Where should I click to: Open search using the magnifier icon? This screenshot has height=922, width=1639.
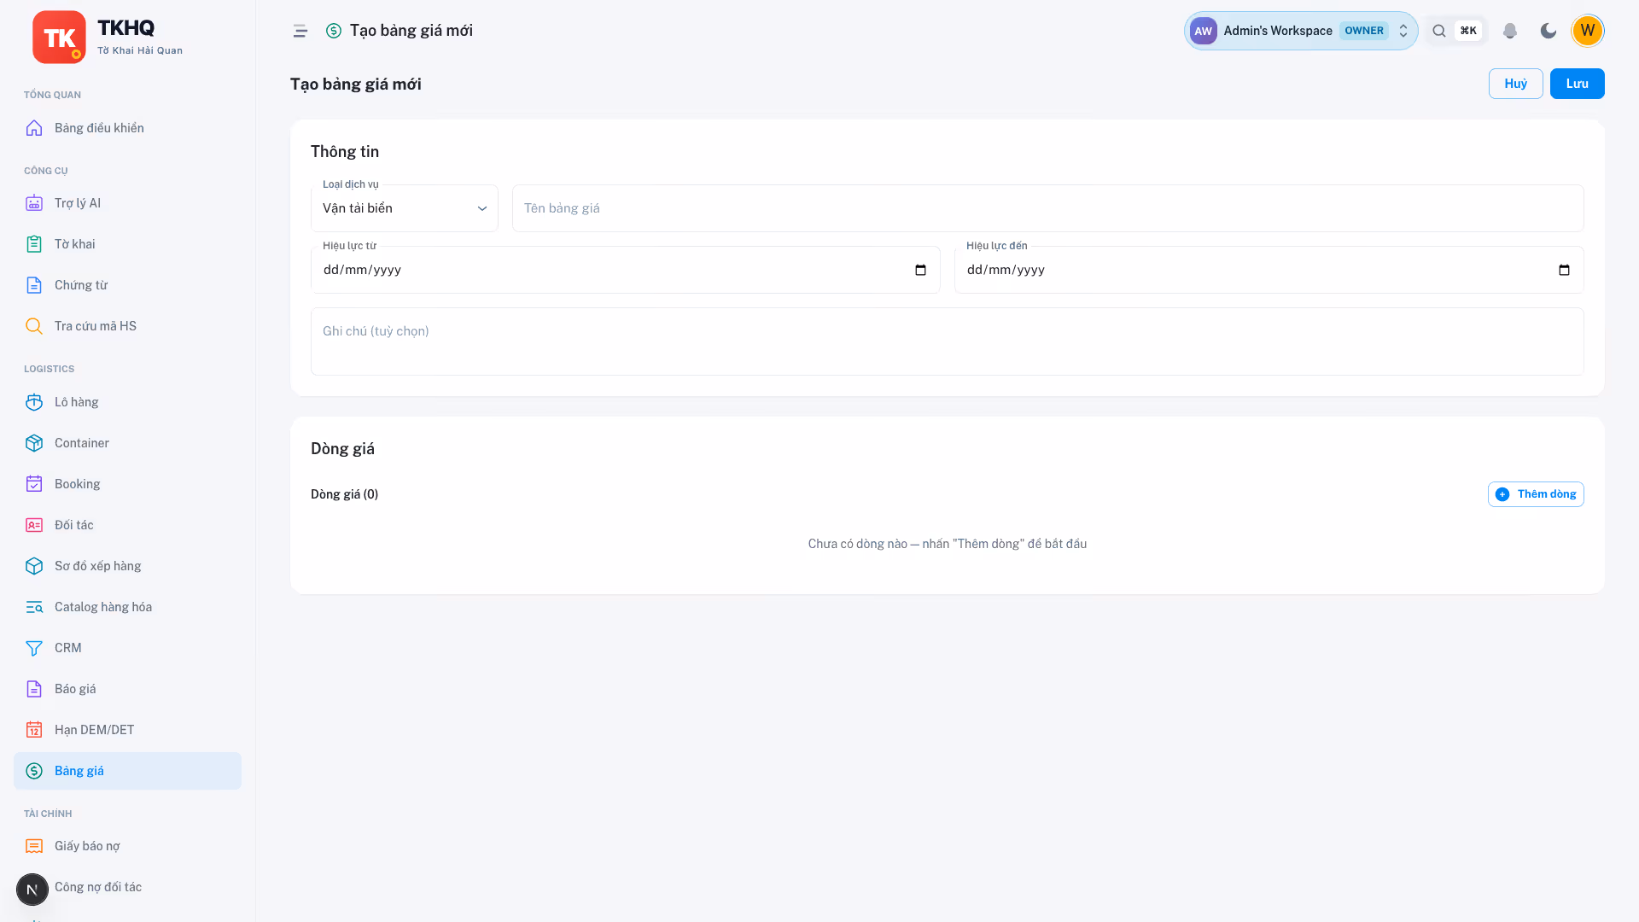1439,31
